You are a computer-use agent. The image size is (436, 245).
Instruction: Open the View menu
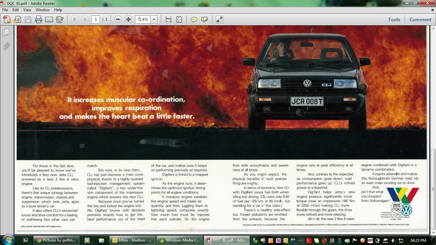click(27, 10)
